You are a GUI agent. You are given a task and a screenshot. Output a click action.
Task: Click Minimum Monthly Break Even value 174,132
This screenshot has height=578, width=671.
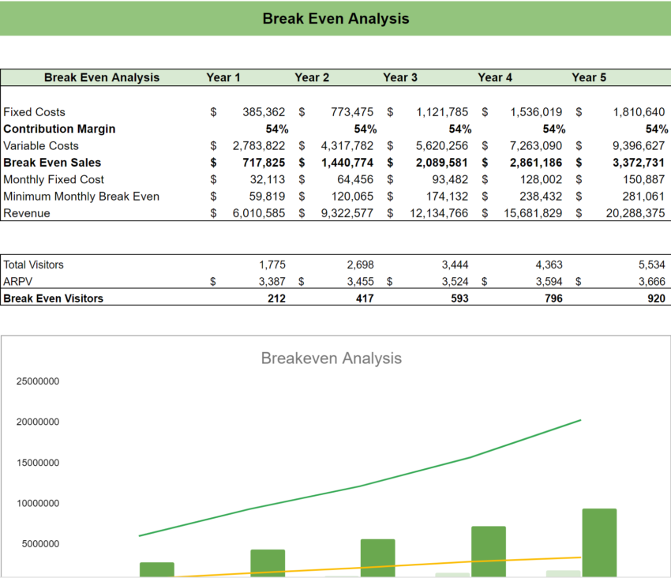pos(447,197)
